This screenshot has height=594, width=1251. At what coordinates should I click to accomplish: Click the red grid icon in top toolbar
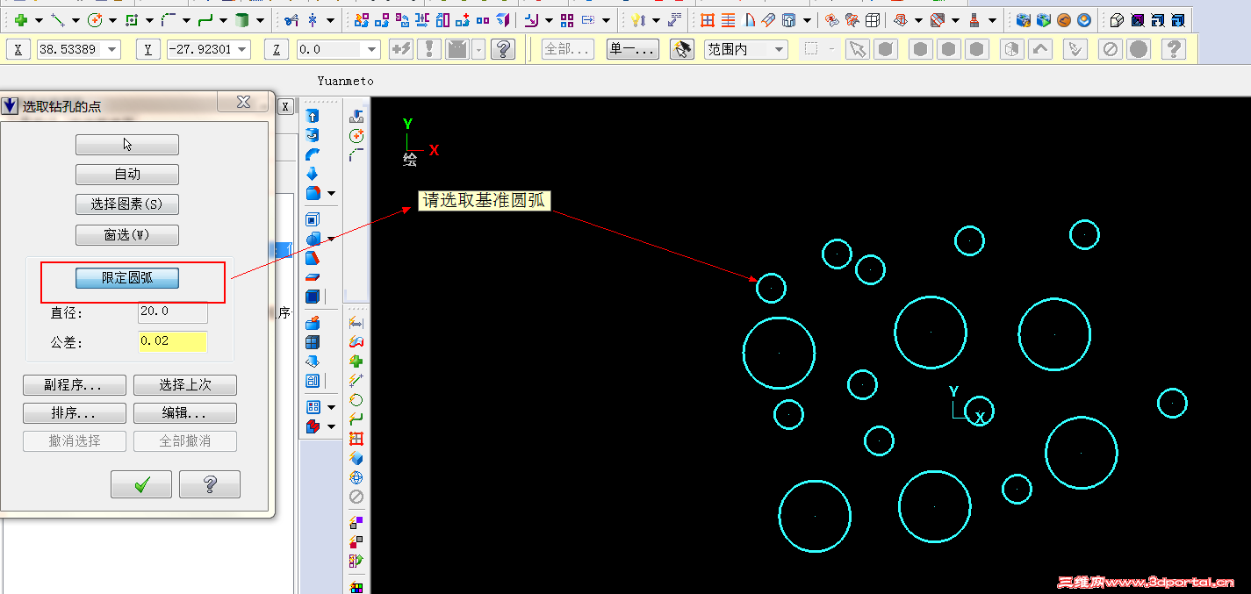[x=708, y=20]
